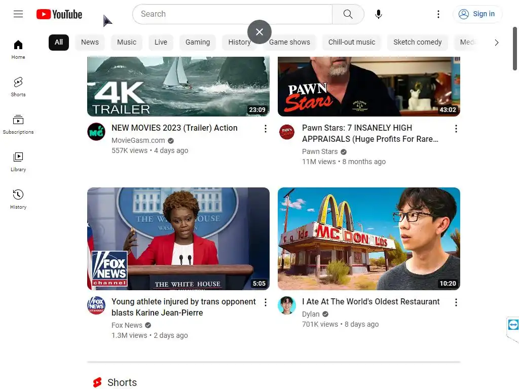Click the Shorts section logo icon

tap(97, 382)
